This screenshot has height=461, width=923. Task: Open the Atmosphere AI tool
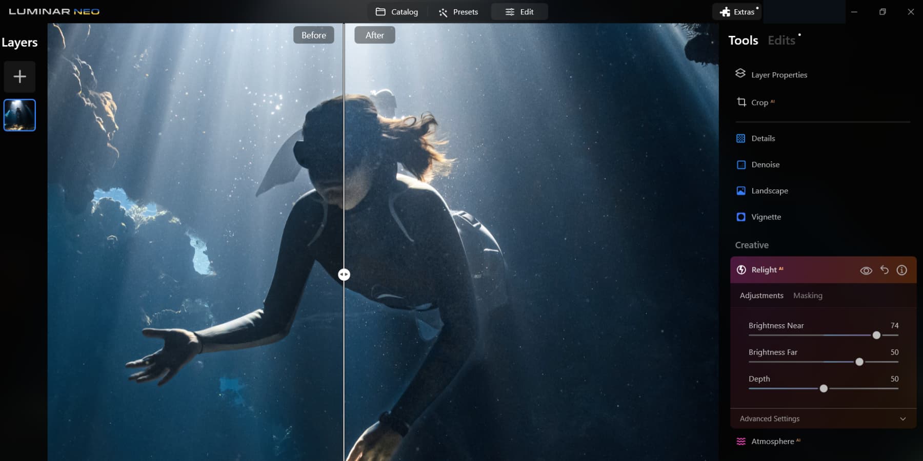pos(773,441)
